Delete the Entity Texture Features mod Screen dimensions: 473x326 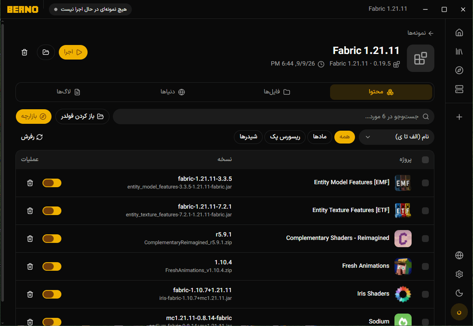click(30, 211)
